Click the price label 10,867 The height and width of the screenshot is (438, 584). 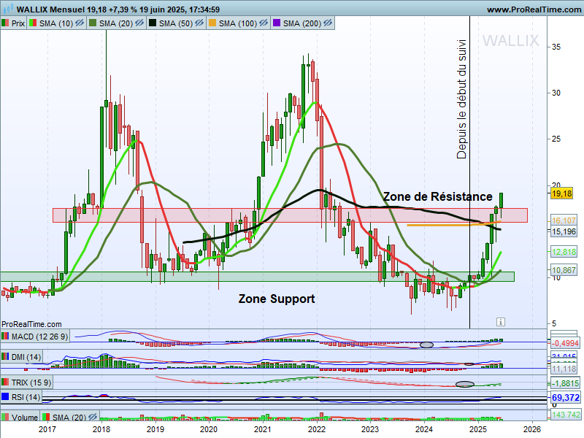564,270
